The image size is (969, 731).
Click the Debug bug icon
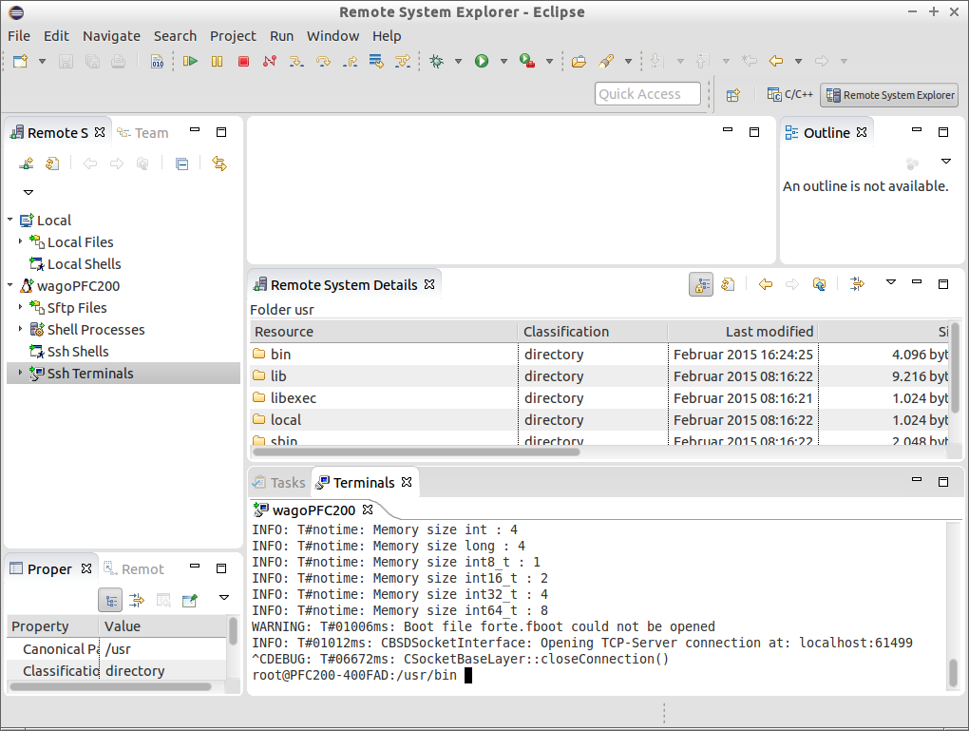[x=436, y=61]
